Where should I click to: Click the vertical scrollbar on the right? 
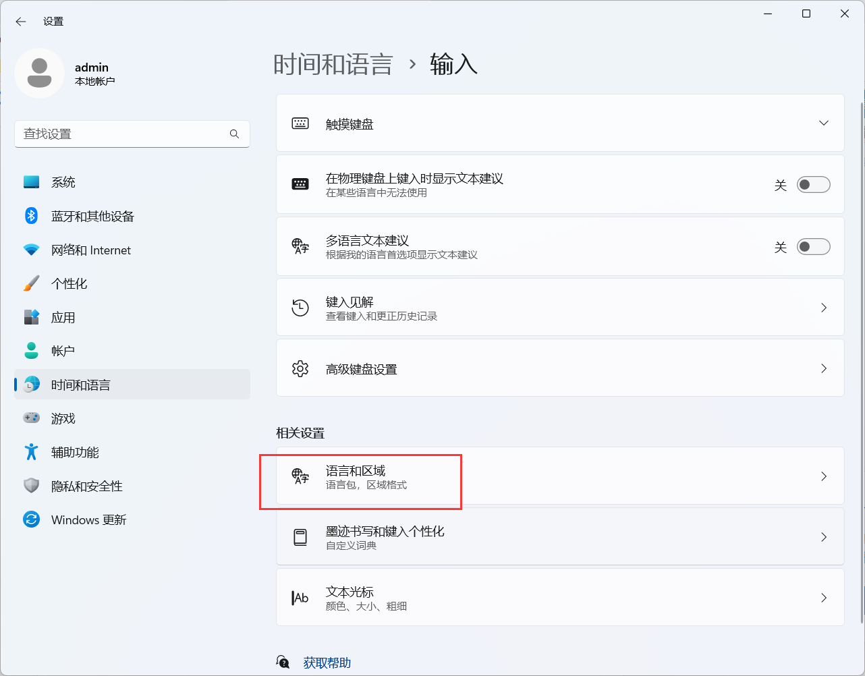(862, 363)
